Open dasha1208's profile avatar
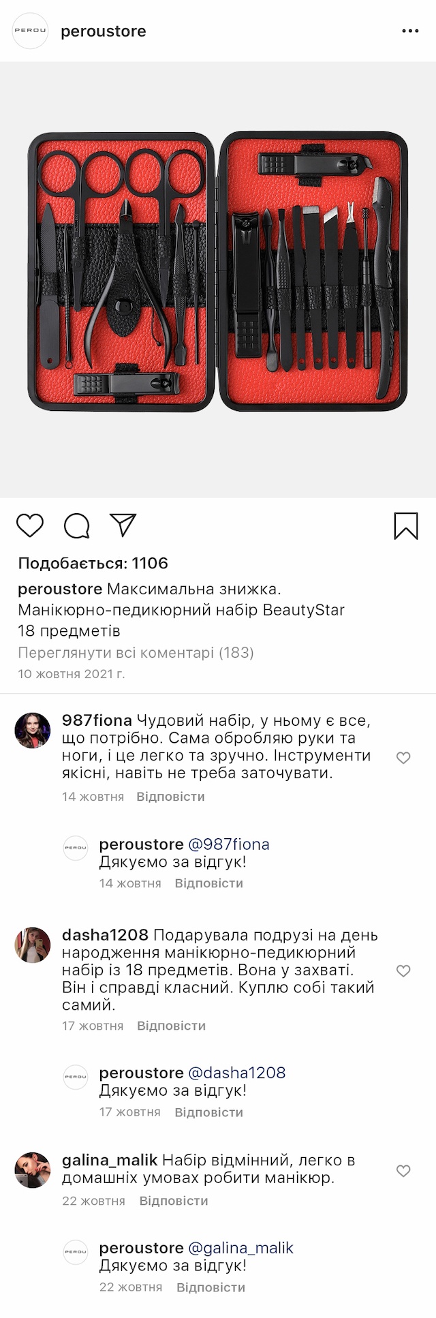 point(33,945)
